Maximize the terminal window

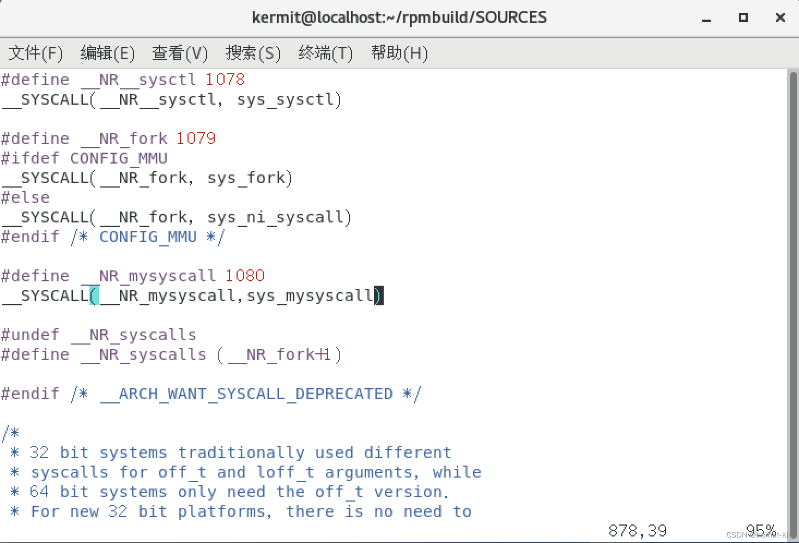coord(743,17)
